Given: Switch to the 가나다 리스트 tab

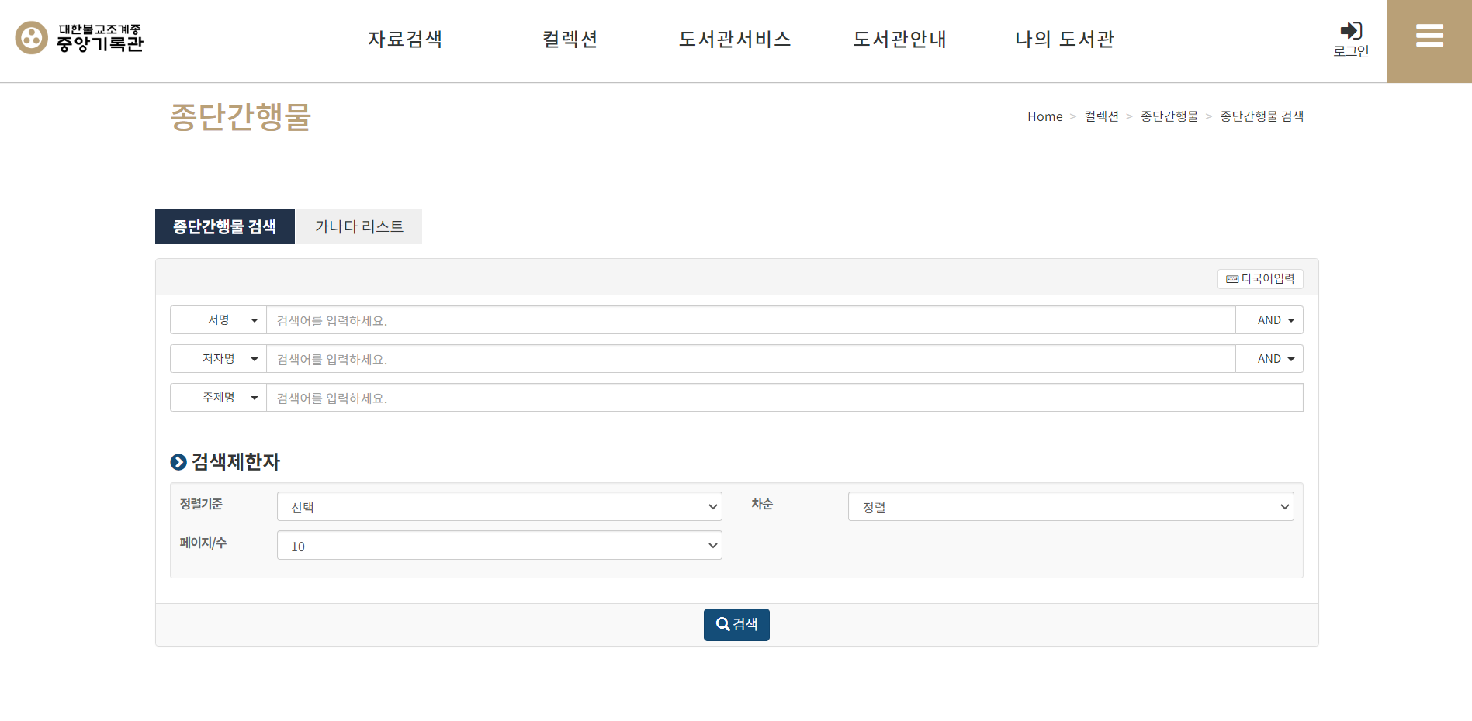Looking at the screenshot, I should (359, 226).
